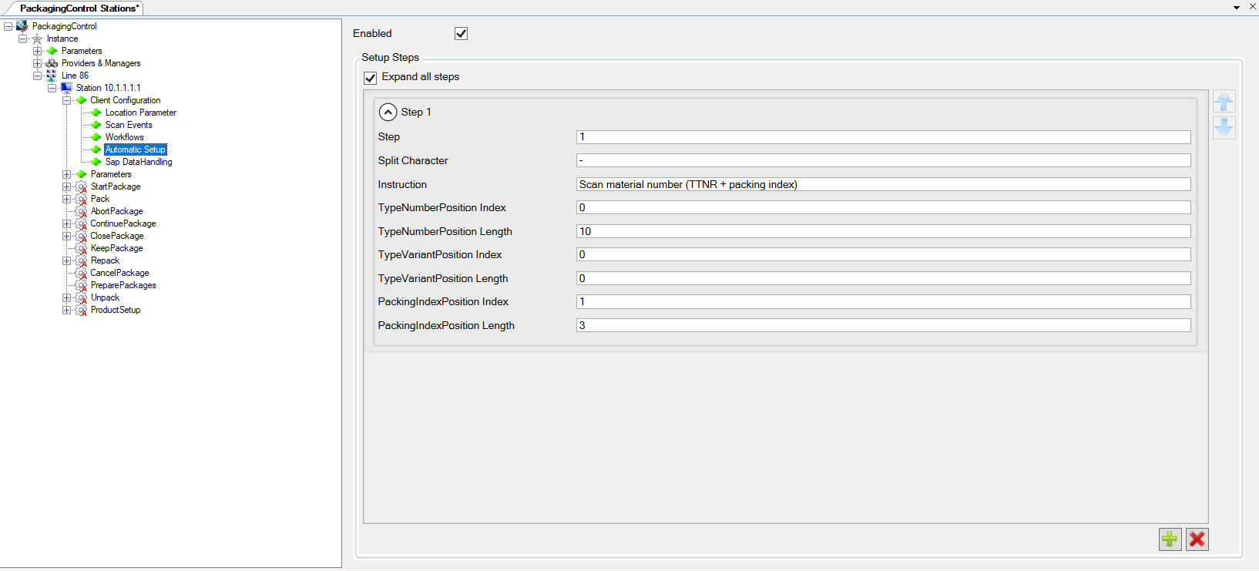Click the TypeVariantPosition Index field
Viewport: 1259px width, 571px height.
(883, 254)
